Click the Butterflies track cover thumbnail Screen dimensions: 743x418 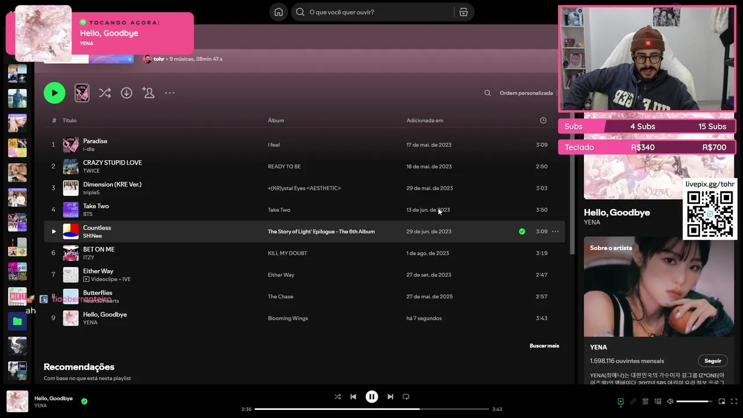click(x=71, y=297)
